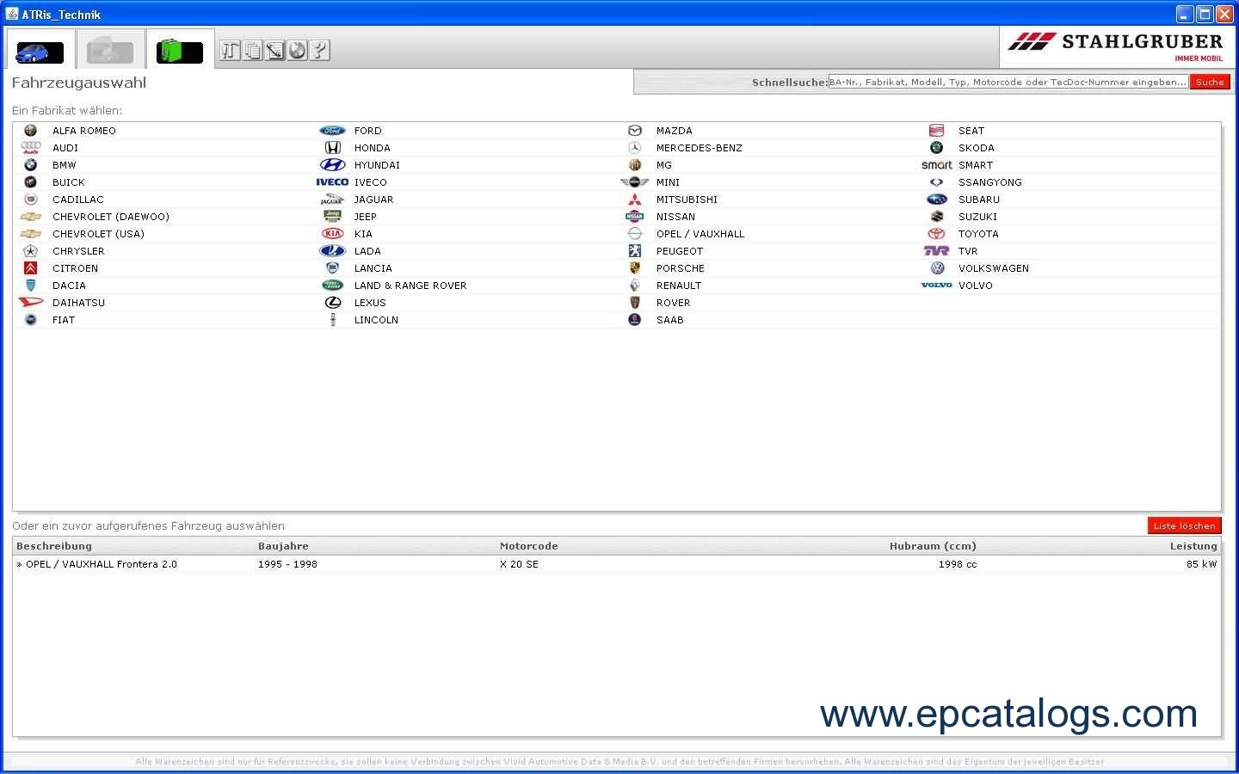This screenshot has height=774, width=1239.
Task: Select the NISSAN make
Action: [x=675, y=217]
